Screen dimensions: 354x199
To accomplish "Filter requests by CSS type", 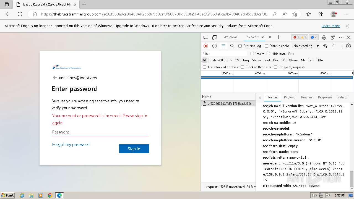I will click(238, 60).
